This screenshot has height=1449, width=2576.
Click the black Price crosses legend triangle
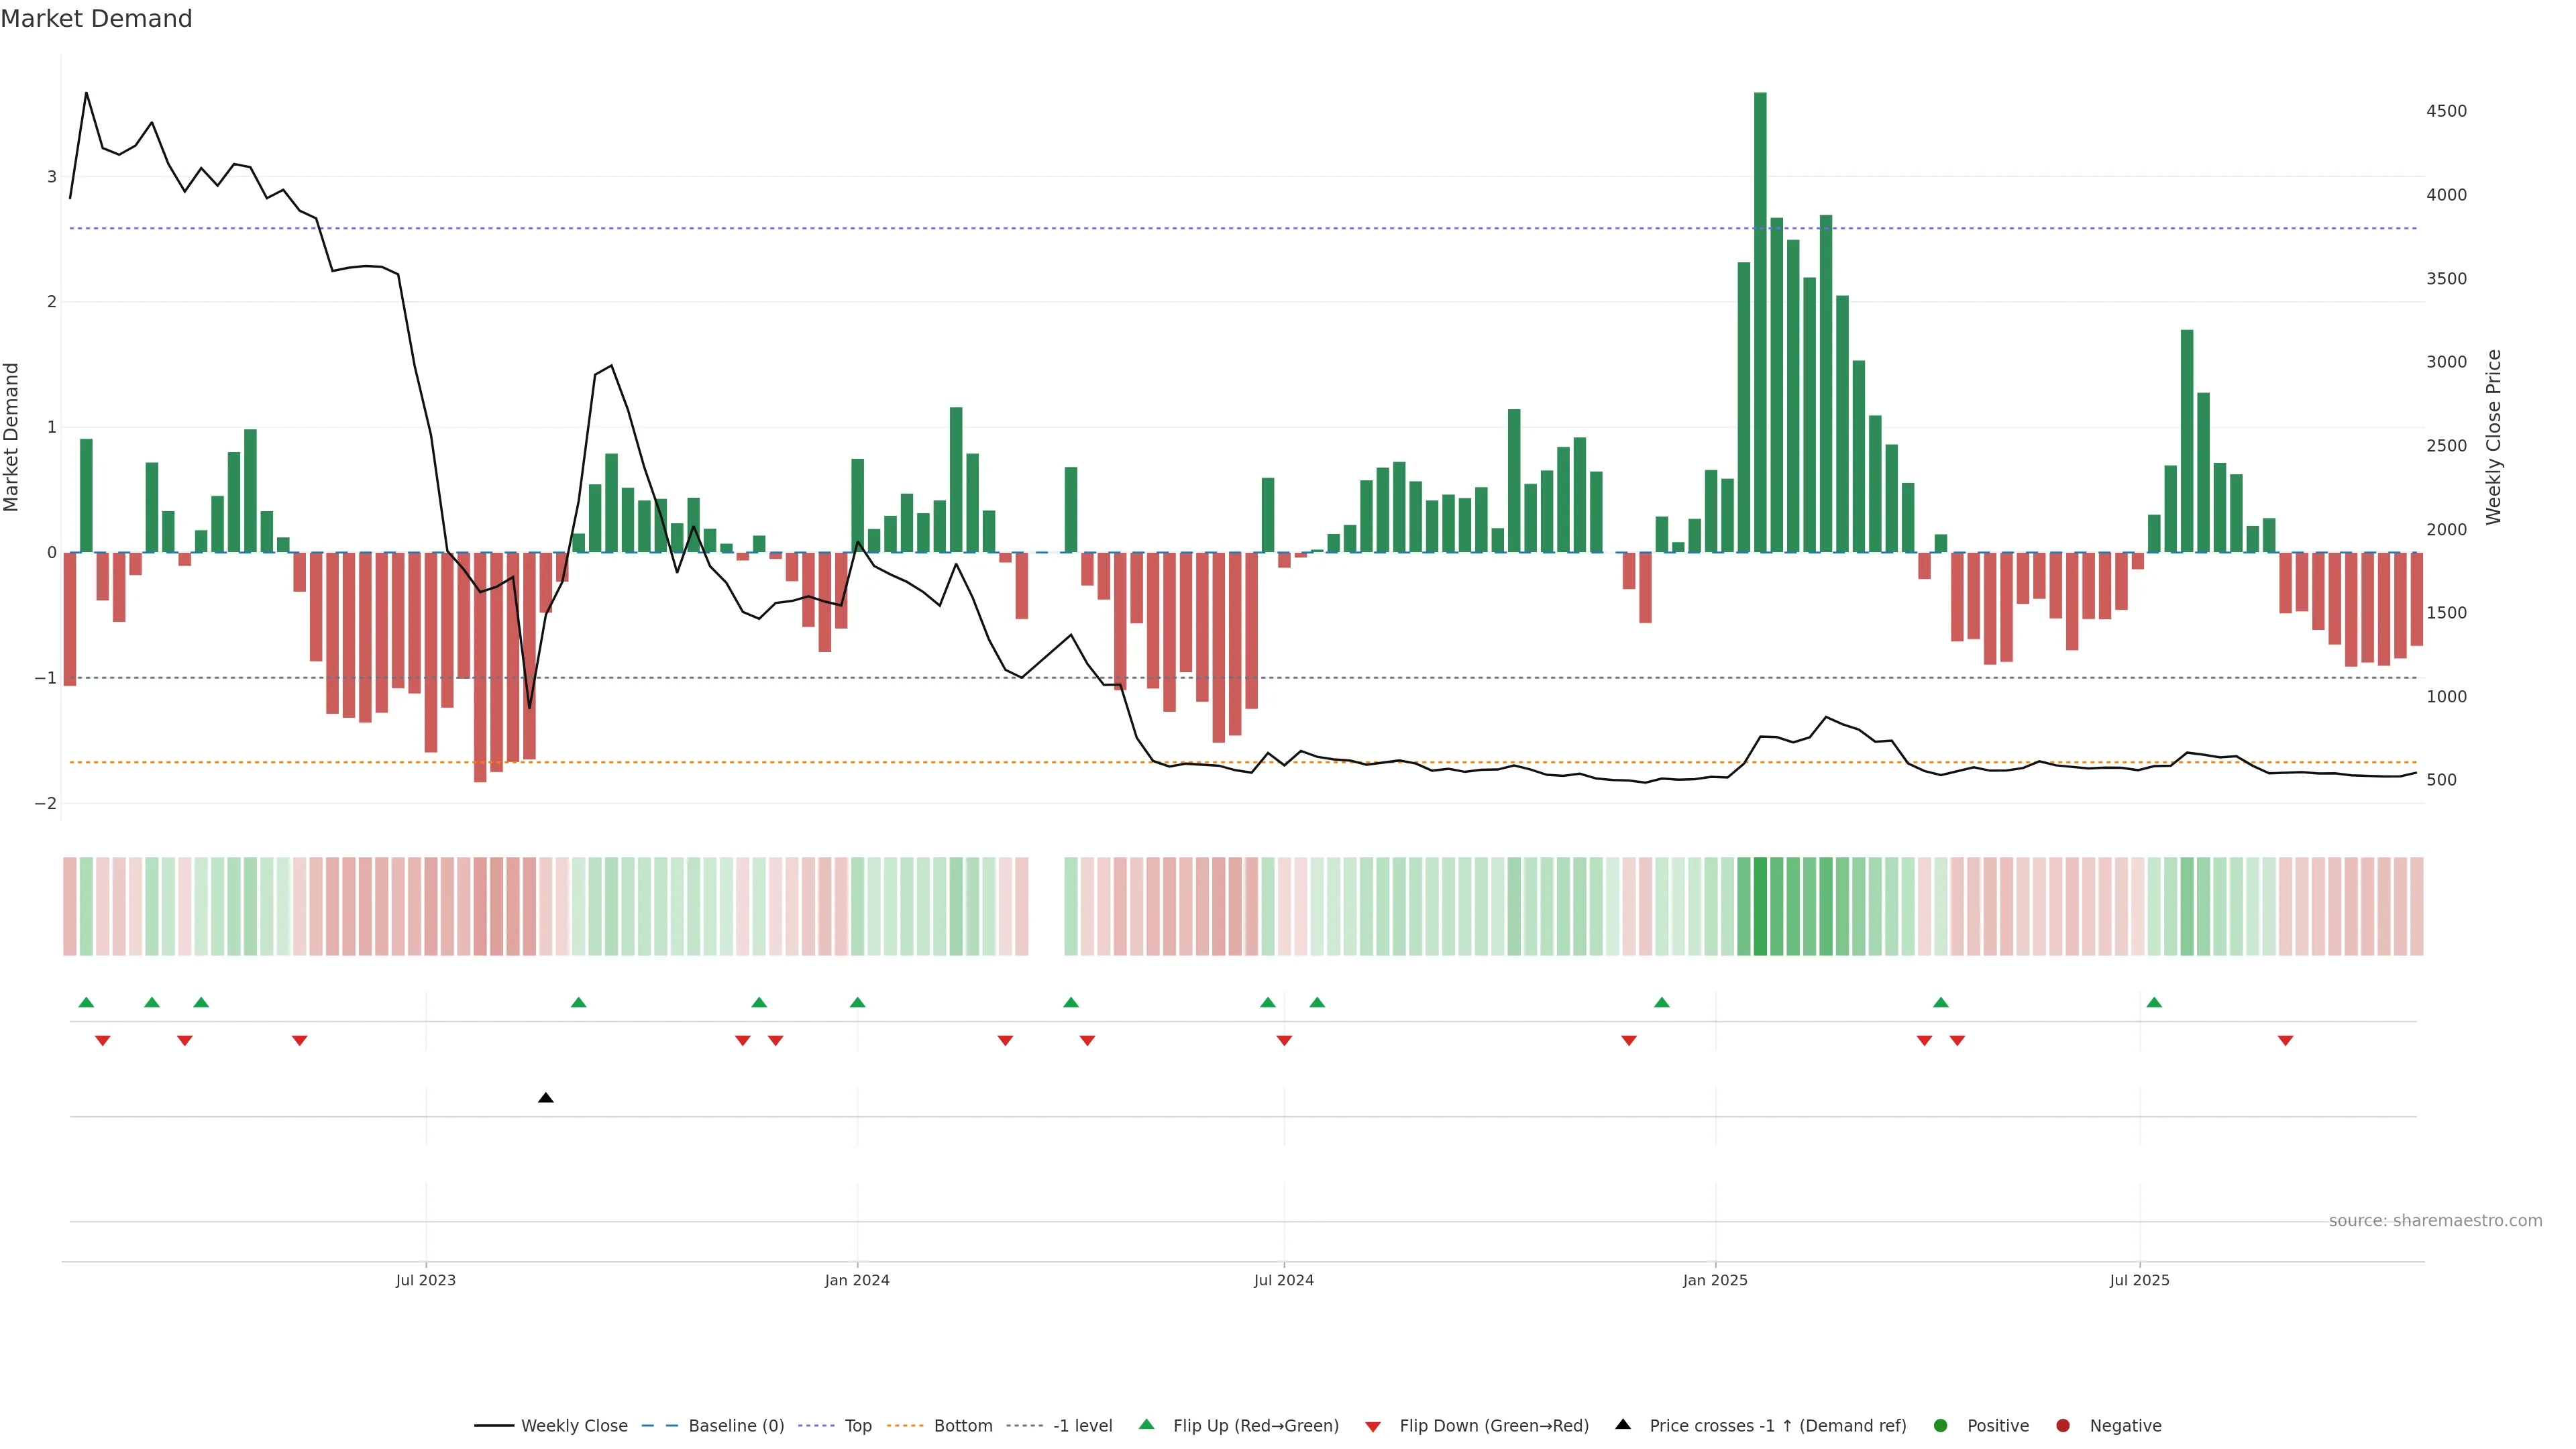point(1622,1424)
